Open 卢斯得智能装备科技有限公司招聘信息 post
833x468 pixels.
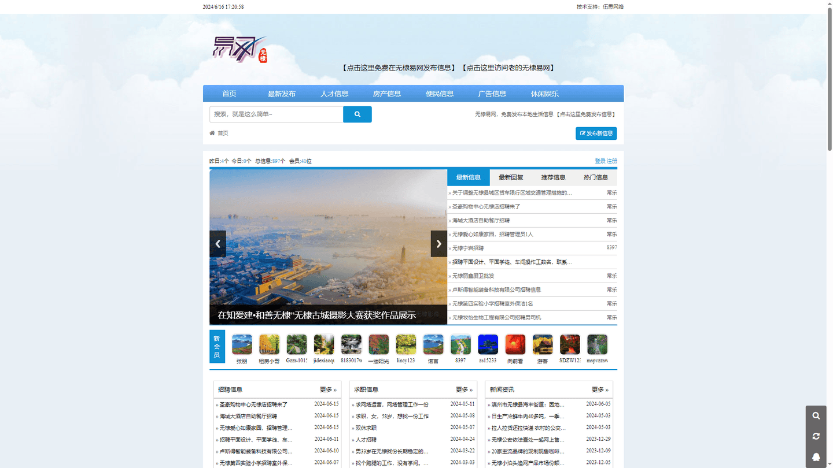(x=497, y=290)
